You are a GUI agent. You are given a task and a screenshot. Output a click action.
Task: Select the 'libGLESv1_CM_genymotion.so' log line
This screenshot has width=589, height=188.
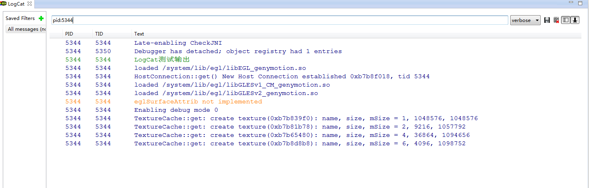tap(315, 85)
